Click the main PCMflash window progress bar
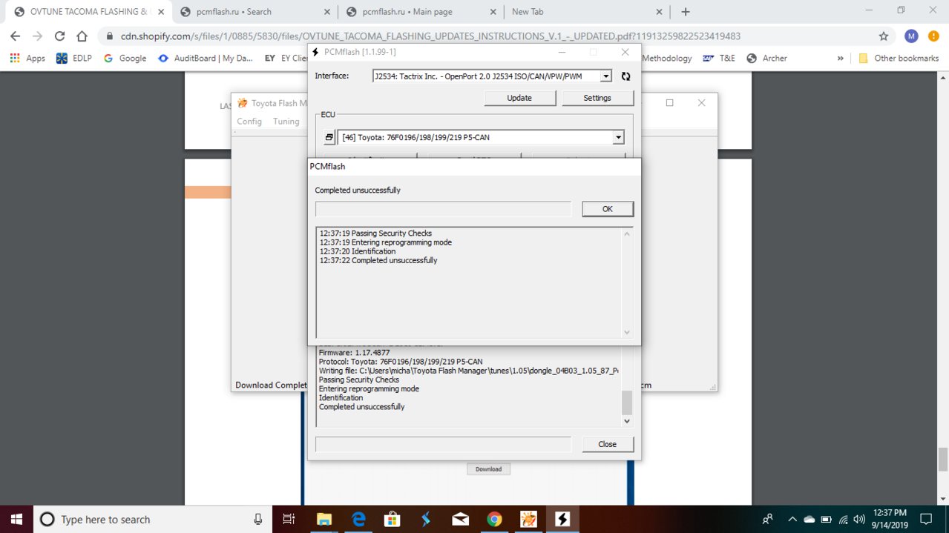Screen dimensions: 949x533 444,444
